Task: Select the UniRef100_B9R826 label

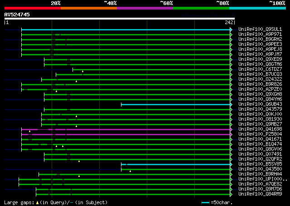Action: click(260, 84)
